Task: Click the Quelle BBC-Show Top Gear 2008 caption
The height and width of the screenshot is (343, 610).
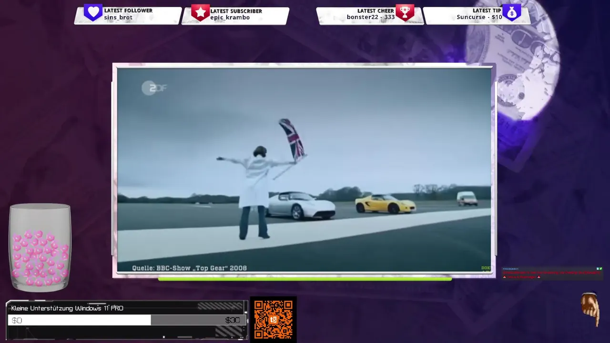Action: [189, 268]
